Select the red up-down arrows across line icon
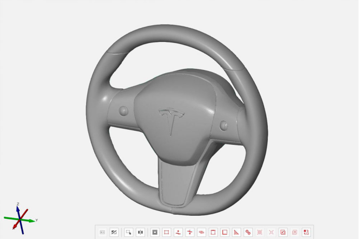This screenshot has width=359, height=239. [190, 232]
